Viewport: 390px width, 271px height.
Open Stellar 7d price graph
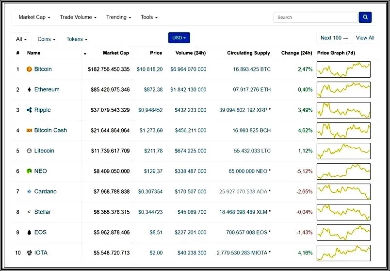click(x=343, y=212)
